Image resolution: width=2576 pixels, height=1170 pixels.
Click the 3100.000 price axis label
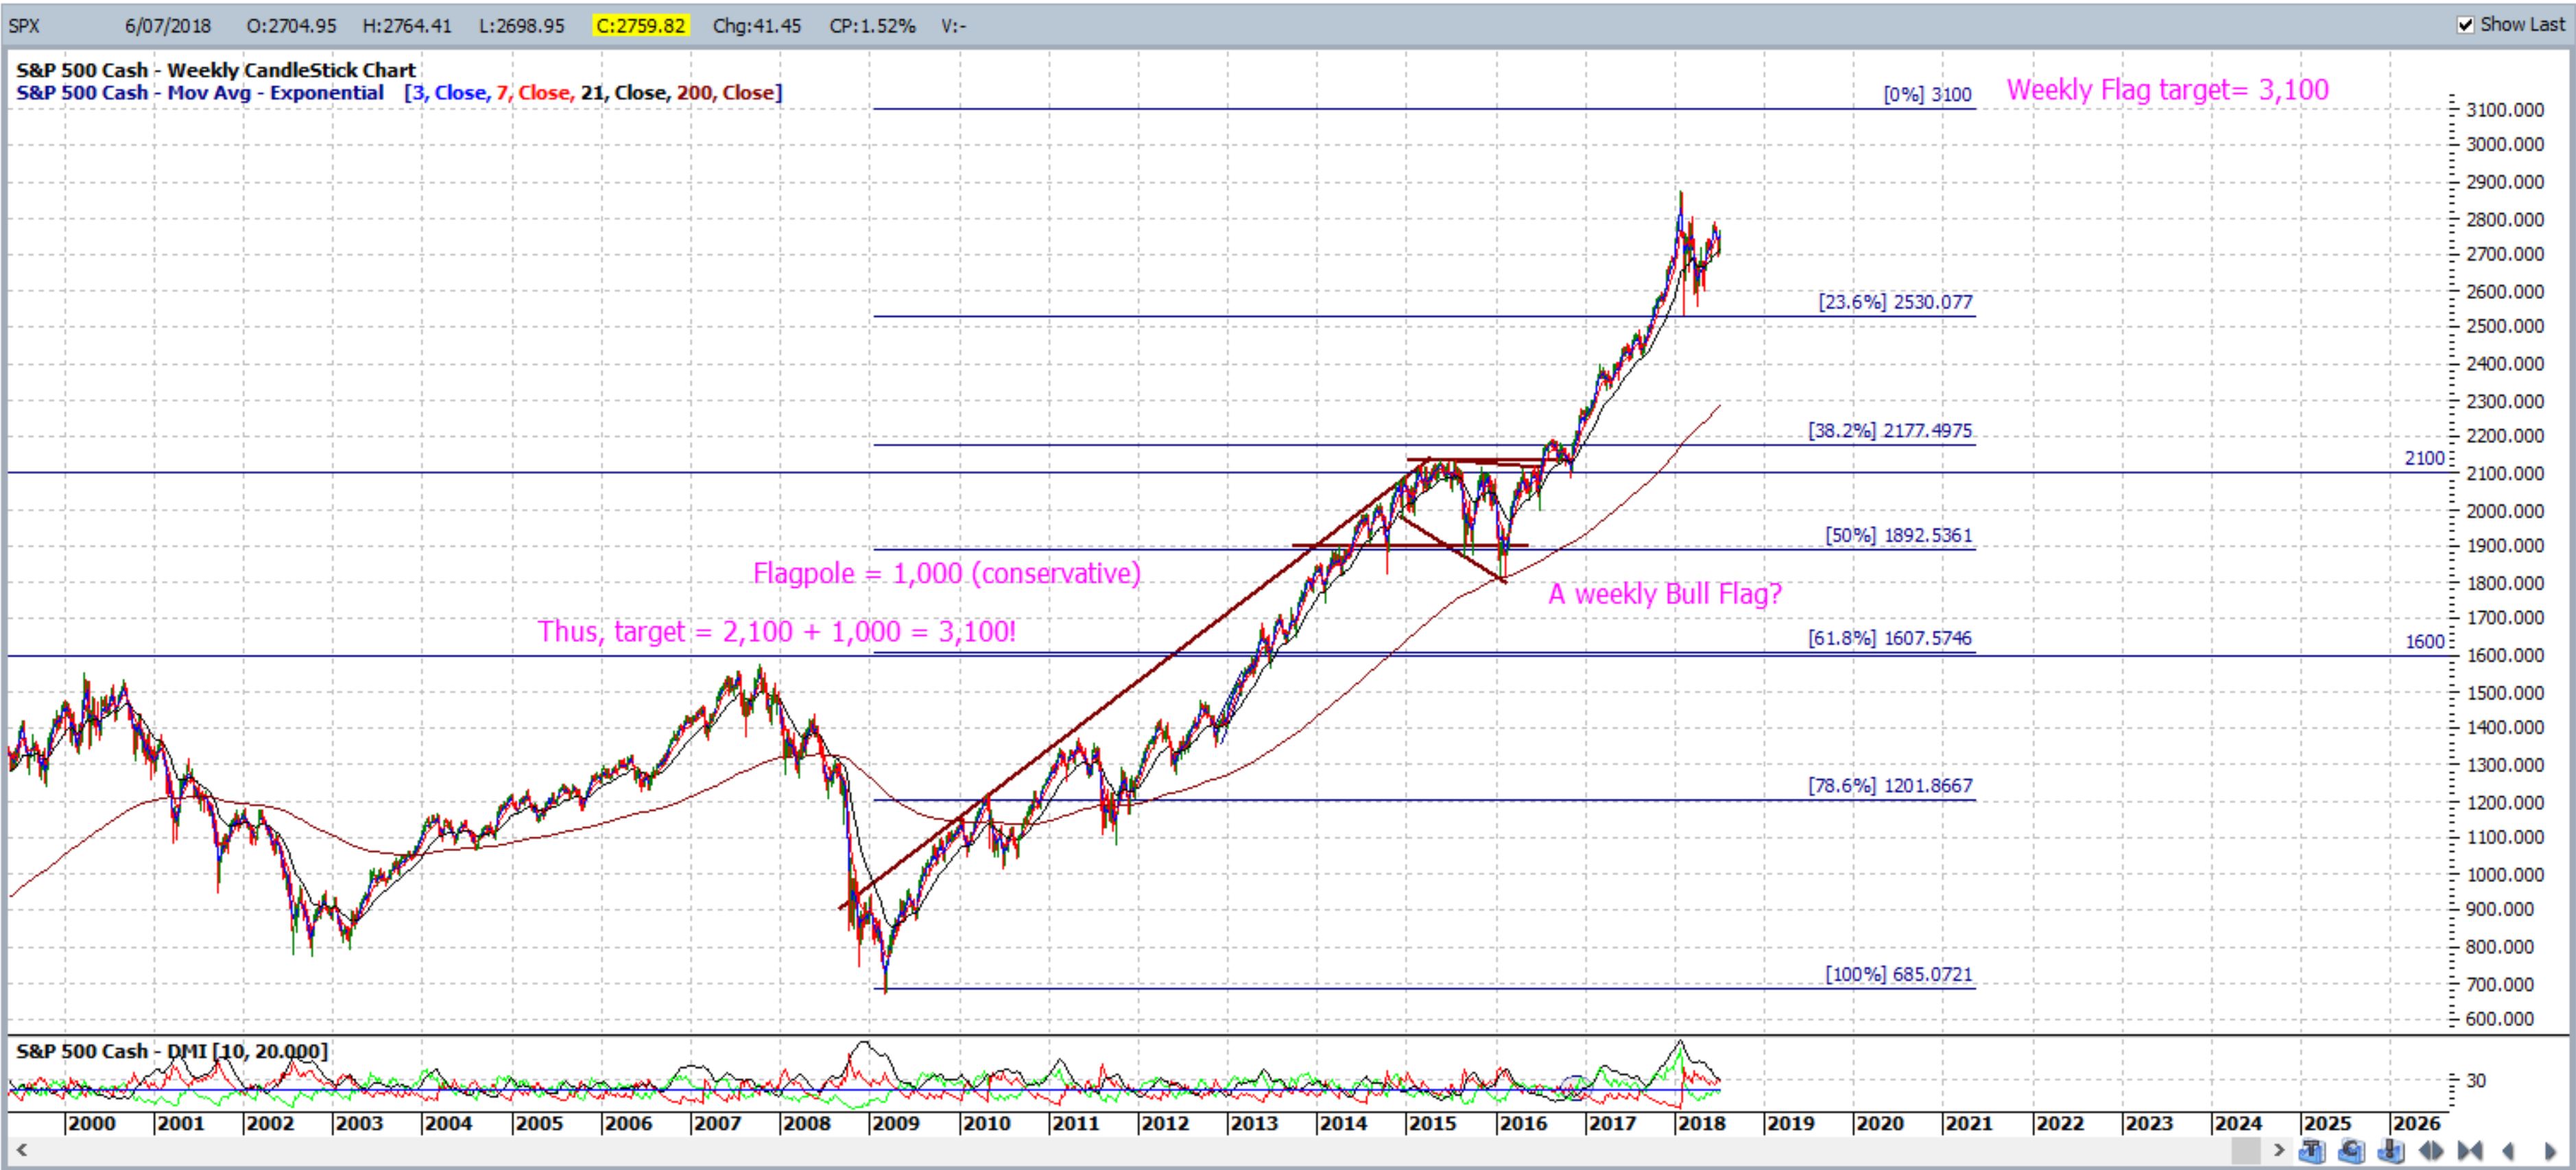click(2505, 110)
